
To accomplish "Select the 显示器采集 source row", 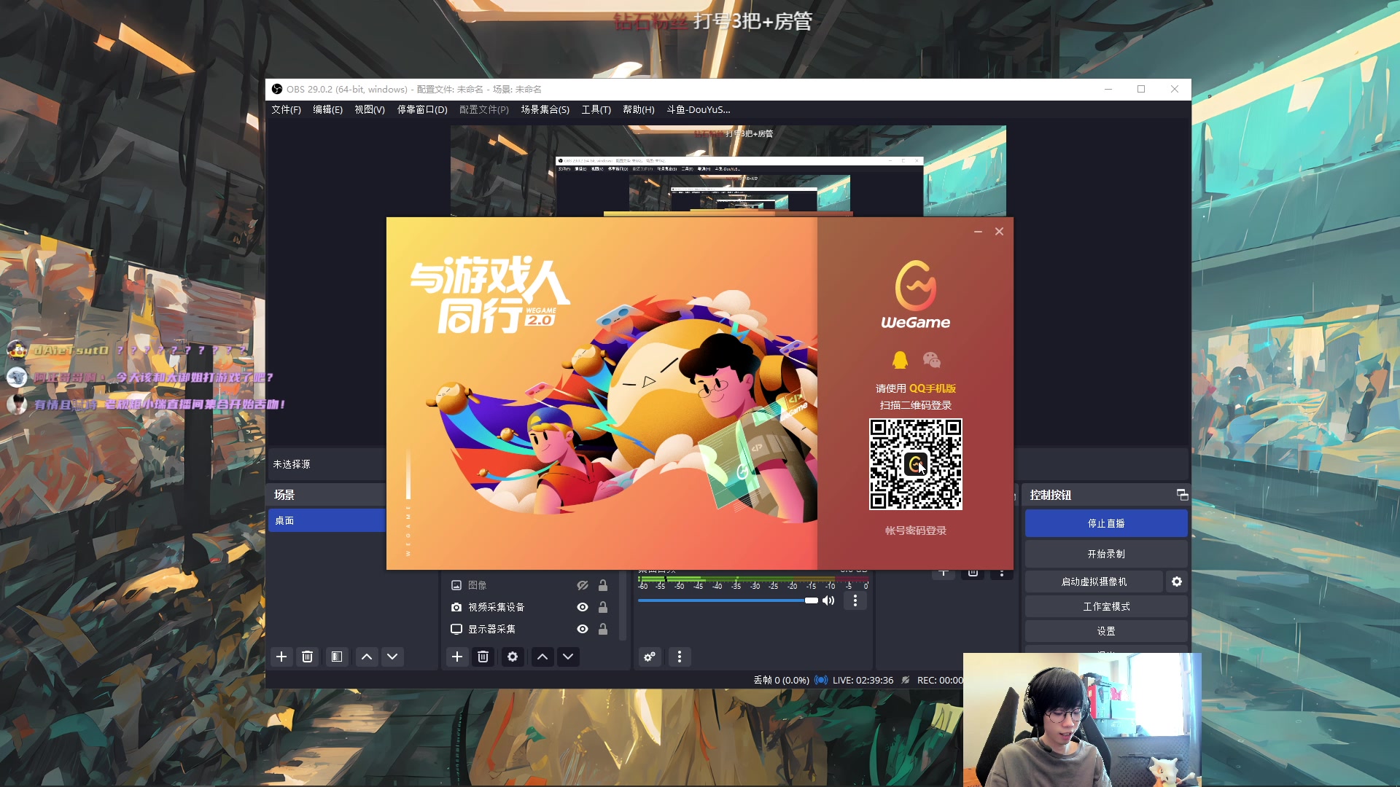I will pyautogui.click(x=531, y=629).
